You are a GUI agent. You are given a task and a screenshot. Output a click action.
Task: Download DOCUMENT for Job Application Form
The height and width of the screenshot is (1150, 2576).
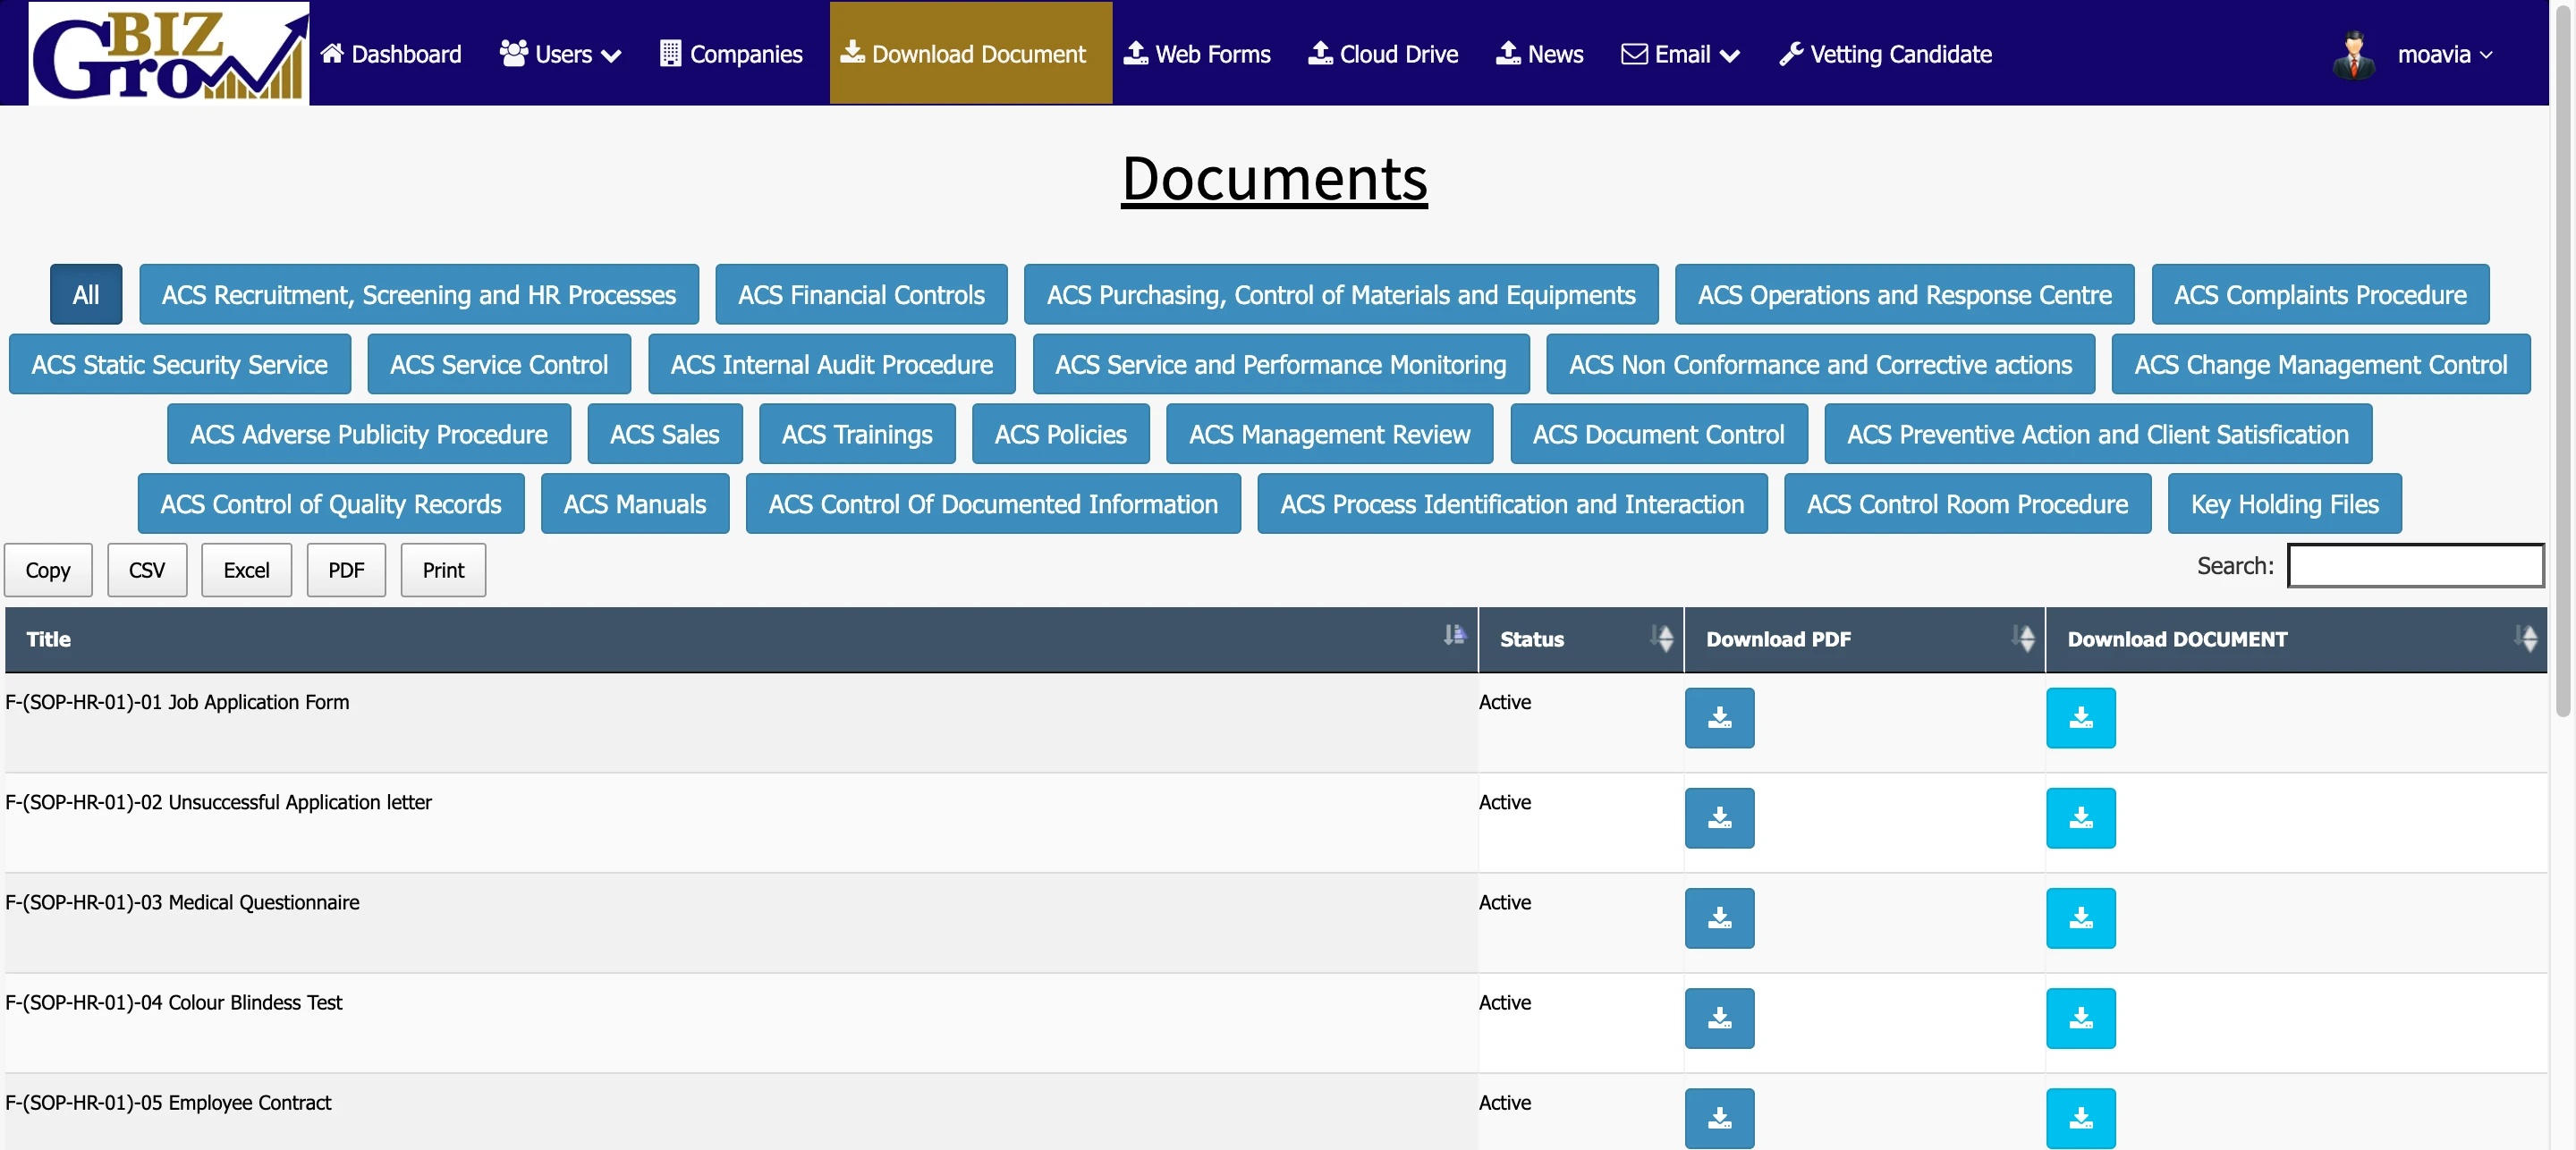click(2080, 718)
